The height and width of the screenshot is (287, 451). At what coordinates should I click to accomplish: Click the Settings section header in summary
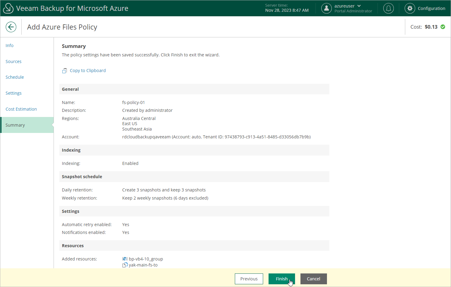click(x=194, y=211)
